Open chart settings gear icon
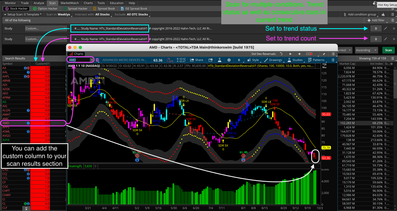Viewport: 397px width, 211px height. click(x=229, y=60)
